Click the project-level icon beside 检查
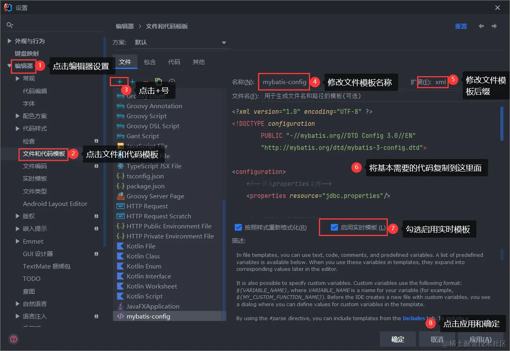 pyautogui.click(x=96, y=141)
